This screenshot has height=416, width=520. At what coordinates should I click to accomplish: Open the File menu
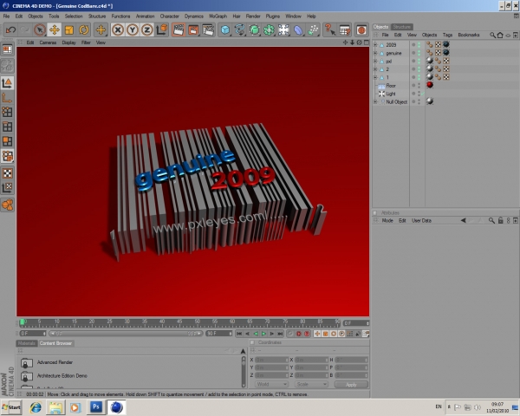click(x=6, y=16)
